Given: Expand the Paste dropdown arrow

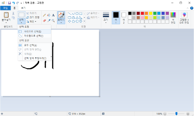Looking at the screenshot, I should point(6,23).
